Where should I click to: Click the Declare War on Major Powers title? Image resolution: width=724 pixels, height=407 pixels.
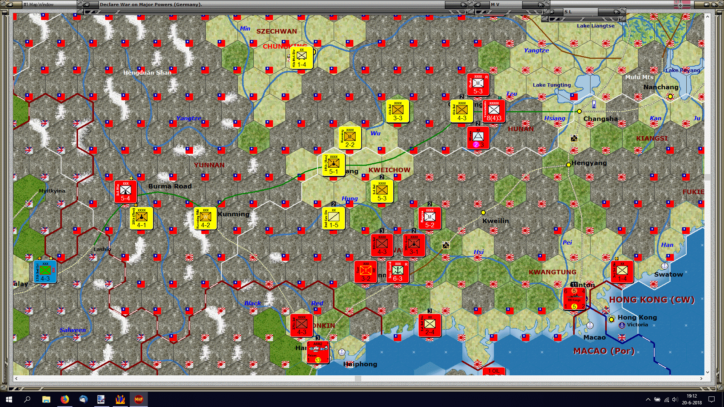151,5
